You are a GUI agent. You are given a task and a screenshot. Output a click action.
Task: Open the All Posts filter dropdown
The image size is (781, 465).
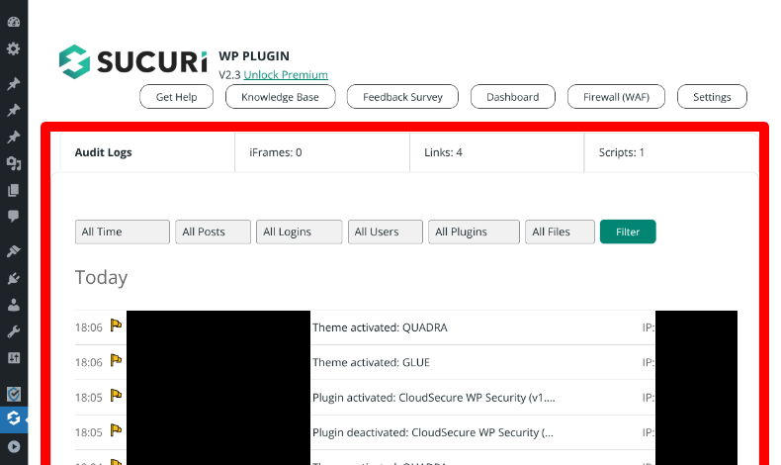coord(214,232)
